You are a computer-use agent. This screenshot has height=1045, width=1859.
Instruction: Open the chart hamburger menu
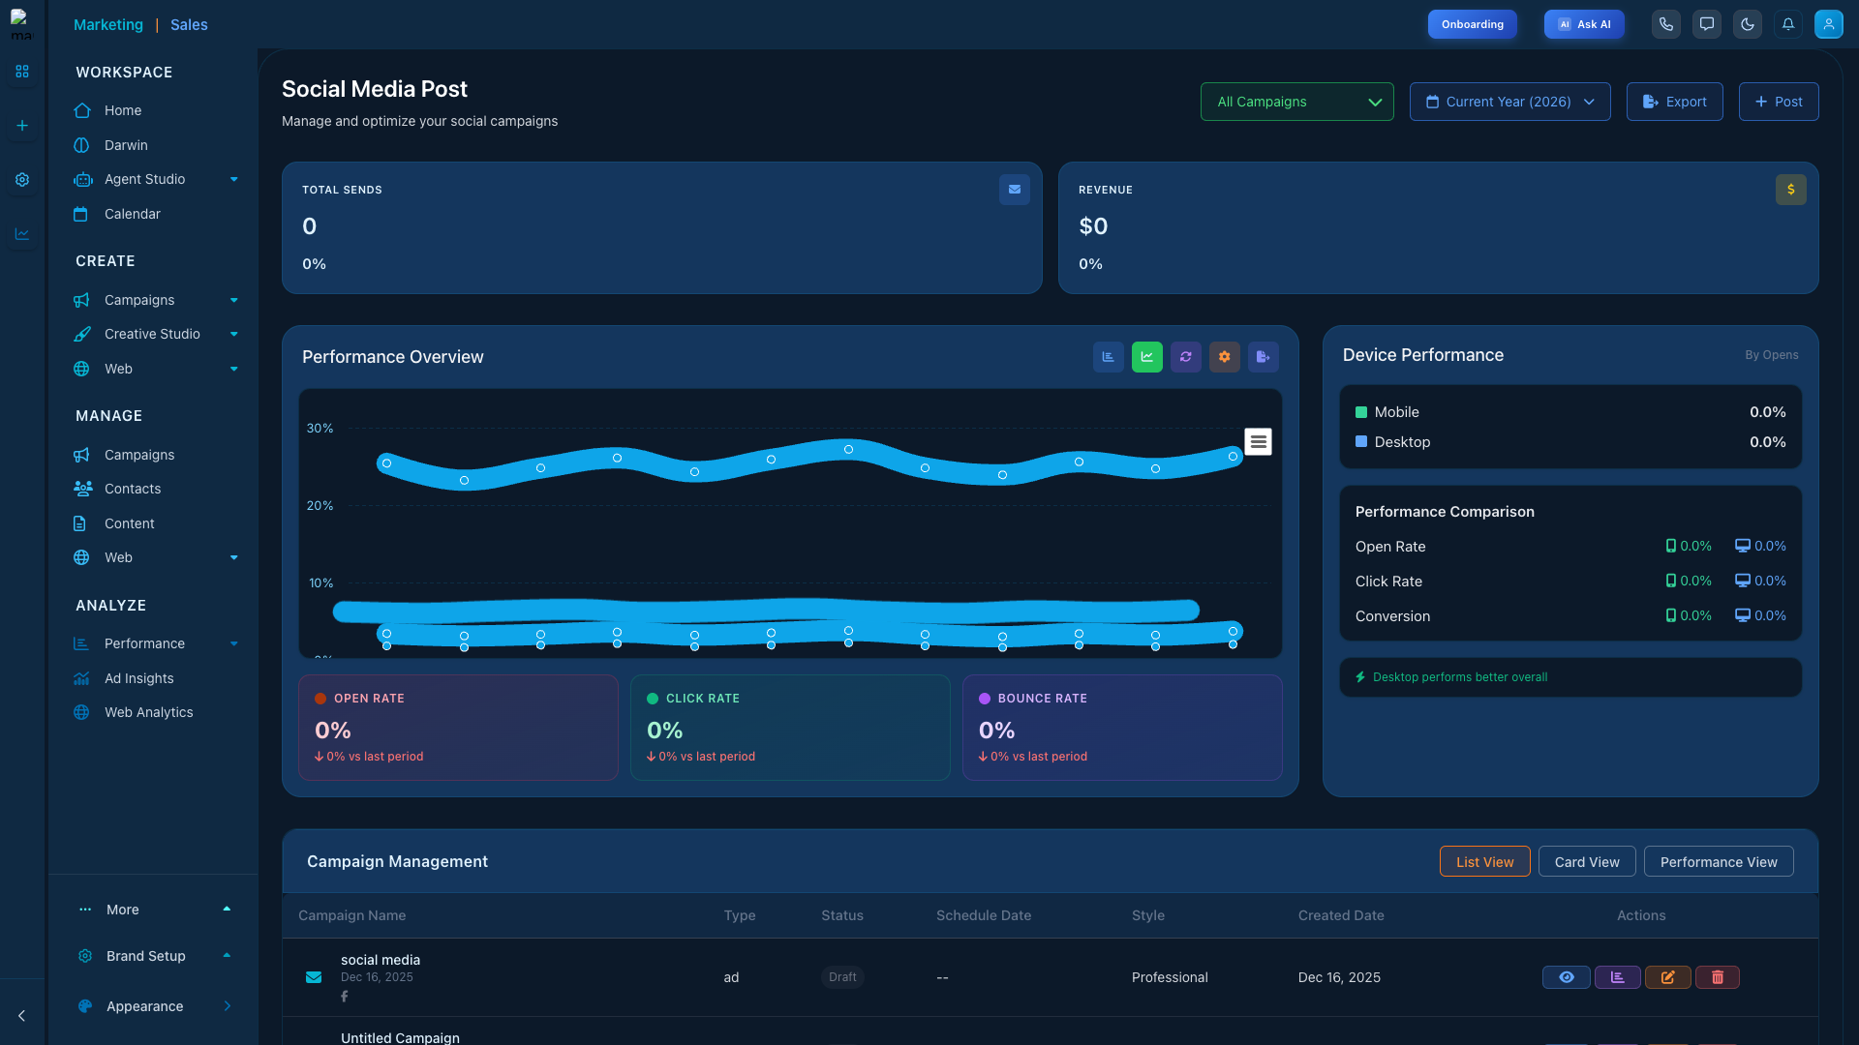(x=1258, y=442)
